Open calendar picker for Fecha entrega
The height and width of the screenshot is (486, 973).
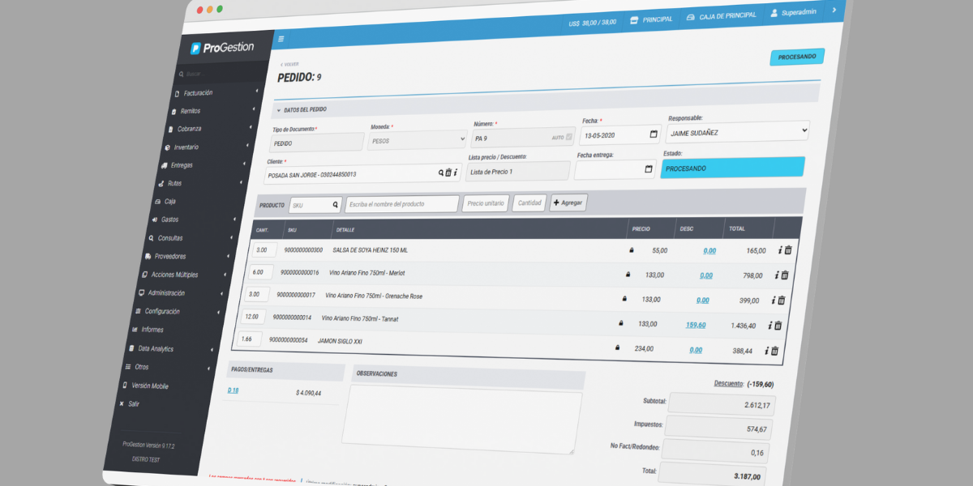pos(648,169)
